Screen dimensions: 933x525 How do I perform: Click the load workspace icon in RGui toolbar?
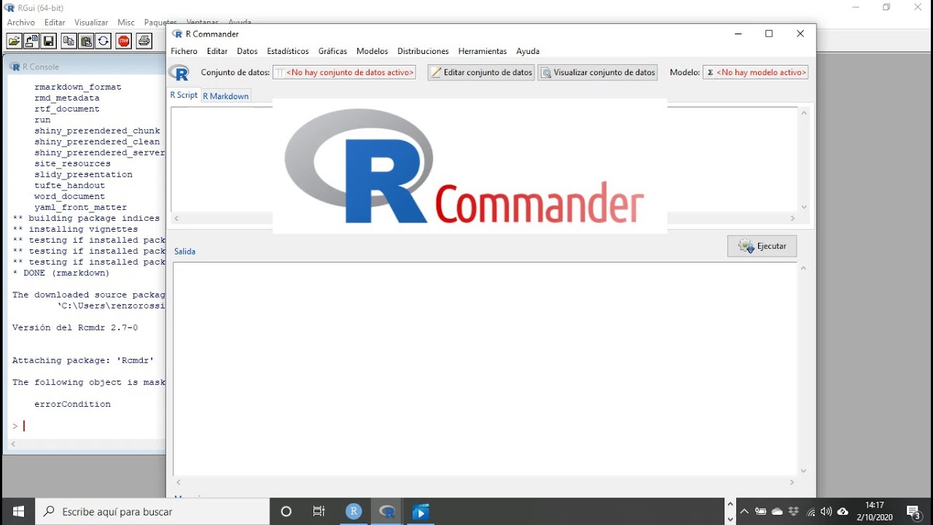pos(32,41)
